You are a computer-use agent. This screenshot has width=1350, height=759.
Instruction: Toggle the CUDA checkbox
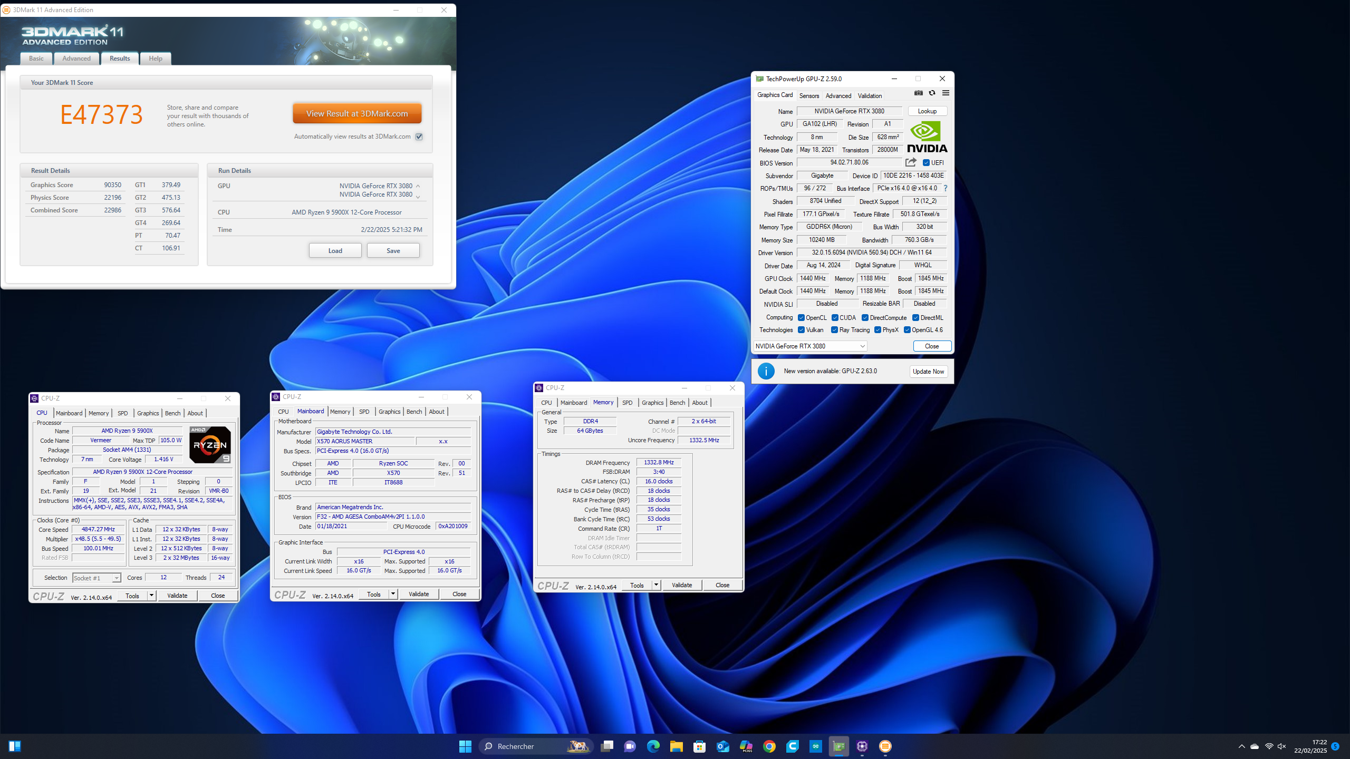(835, 318)
